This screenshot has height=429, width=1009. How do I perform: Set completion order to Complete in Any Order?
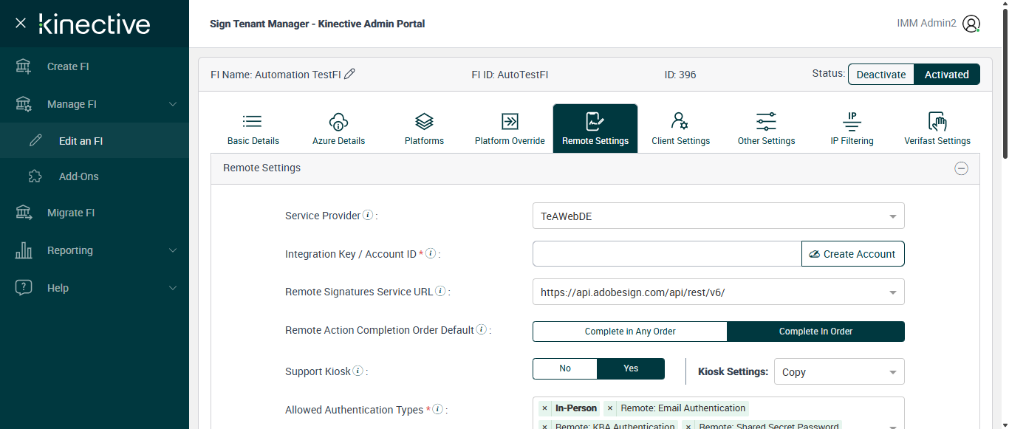pos(630,332)
